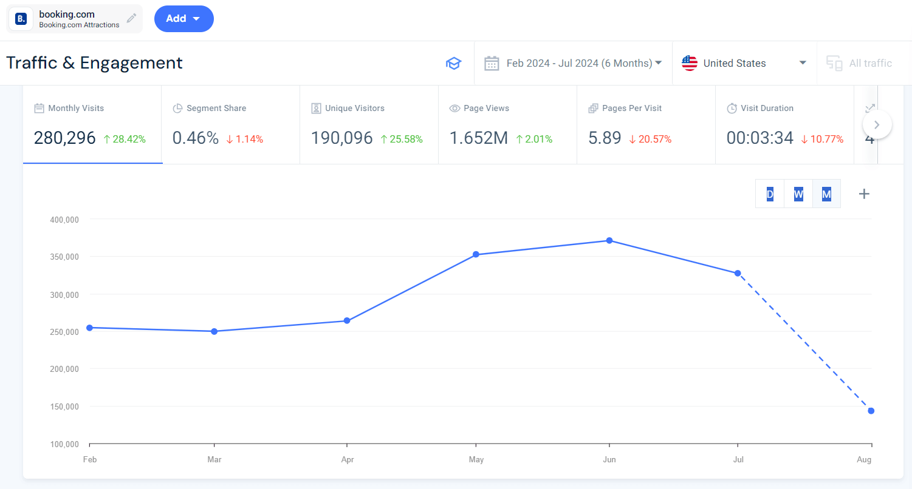Image resolution: width=912 pixels, height=489 pixels.
Task: Select Monthly (M) chart granularity
Action: click(x=826, y=194)
